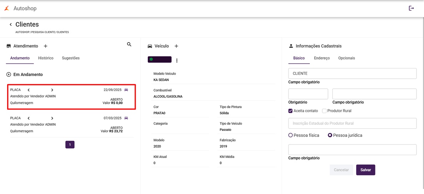Screen dimensions: 424x194
Task: Open the Endereço tab
Action: point(322,58)
